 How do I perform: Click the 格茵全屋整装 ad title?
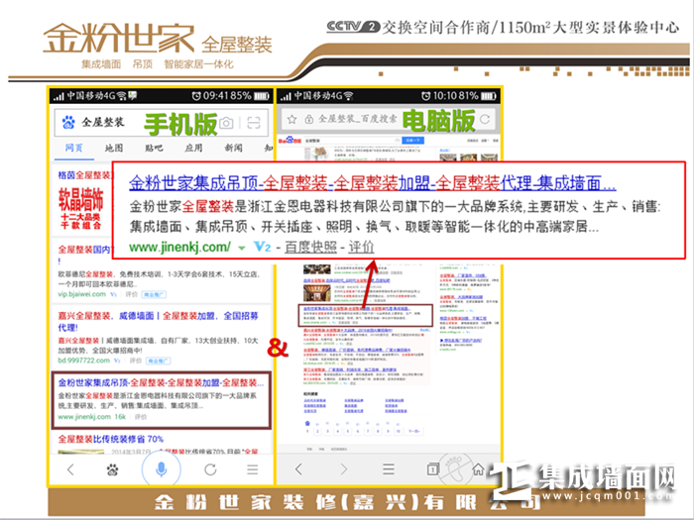click(84, 175)
